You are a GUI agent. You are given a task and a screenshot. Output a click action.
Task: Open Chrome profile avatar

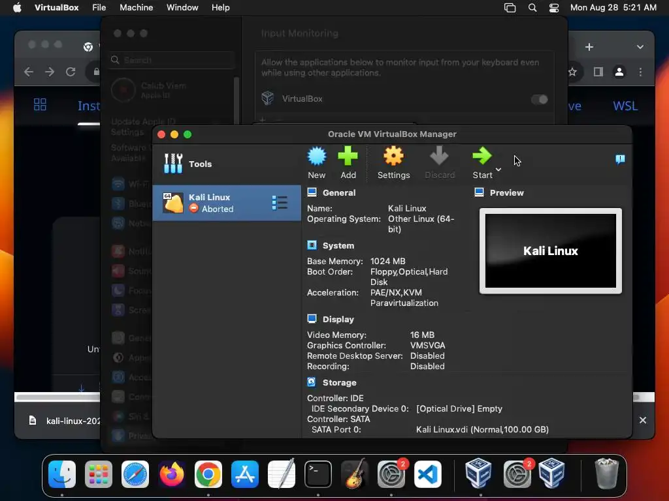pos(619,72)
